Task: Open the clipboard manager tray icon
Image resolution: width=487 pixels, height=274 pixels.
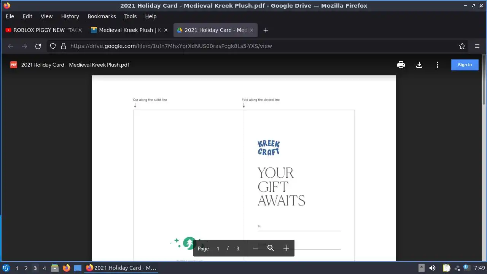Action: (x=446, y=268)
